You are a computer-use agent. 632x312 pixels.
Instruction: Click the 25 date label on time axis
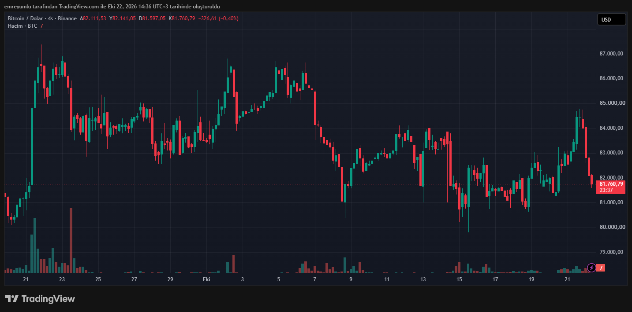click(x=98, y=279)
